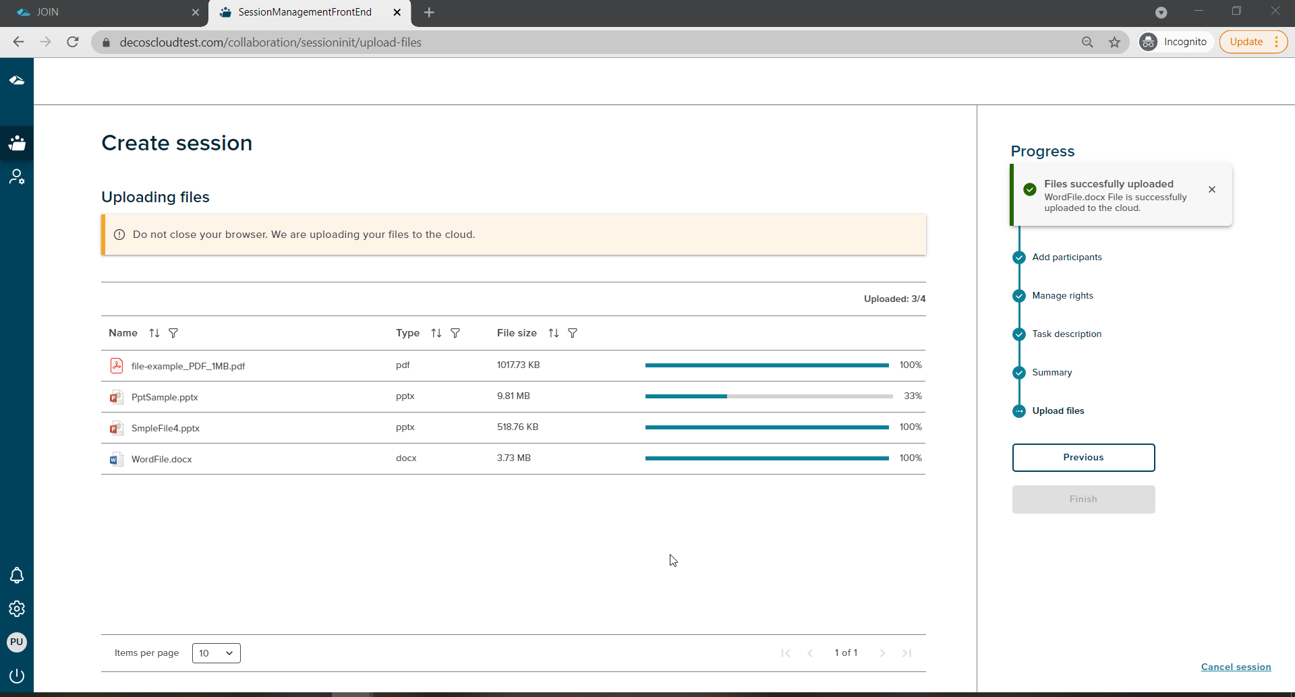This screenshot has width=1295, height=697.
Task: Open settings gear in sidebar
Action: [x=17, y=609]
